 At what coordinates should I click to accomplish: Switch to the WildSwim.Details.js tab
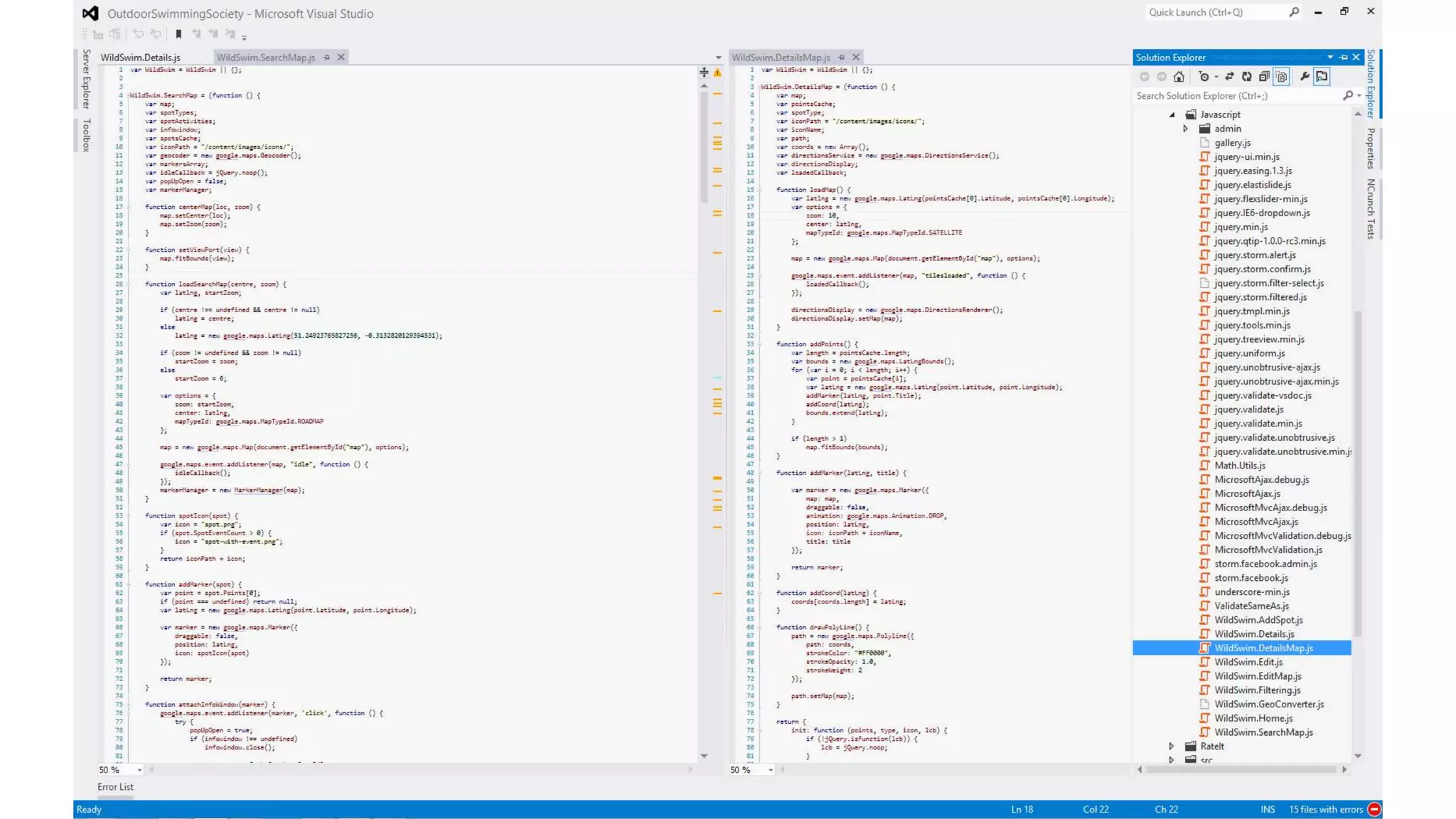(140, 58)
